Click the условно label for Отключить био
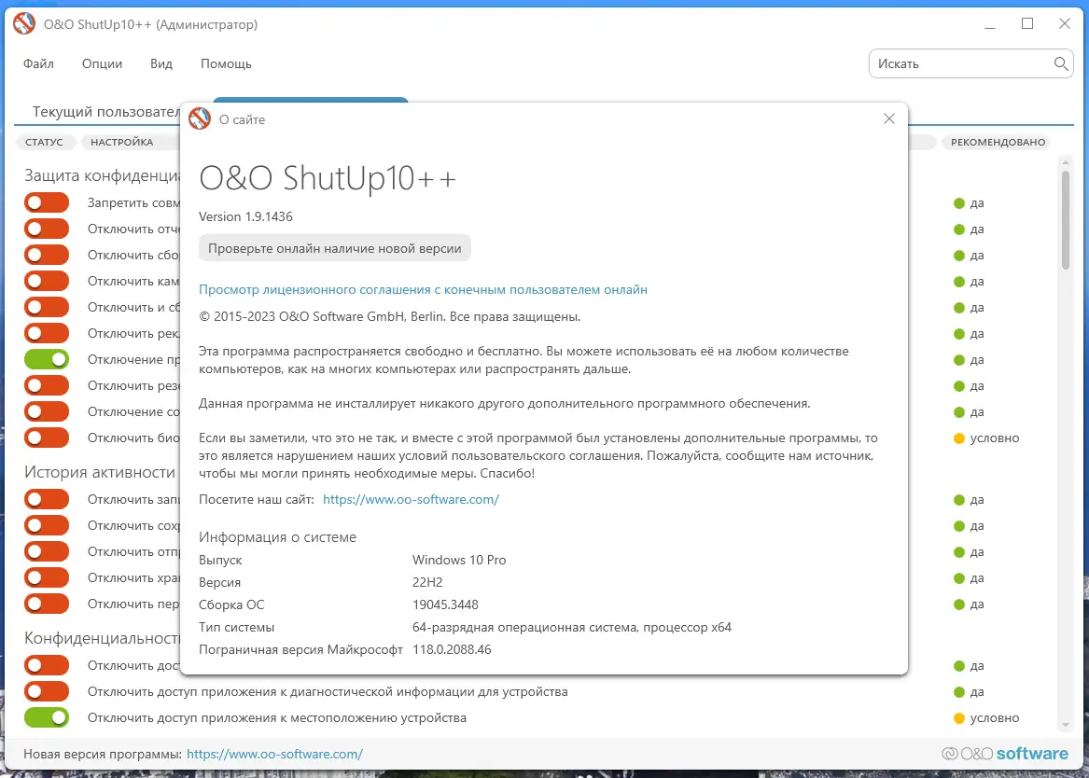Viewport: 1089px width, 778px height. point(995,438)
